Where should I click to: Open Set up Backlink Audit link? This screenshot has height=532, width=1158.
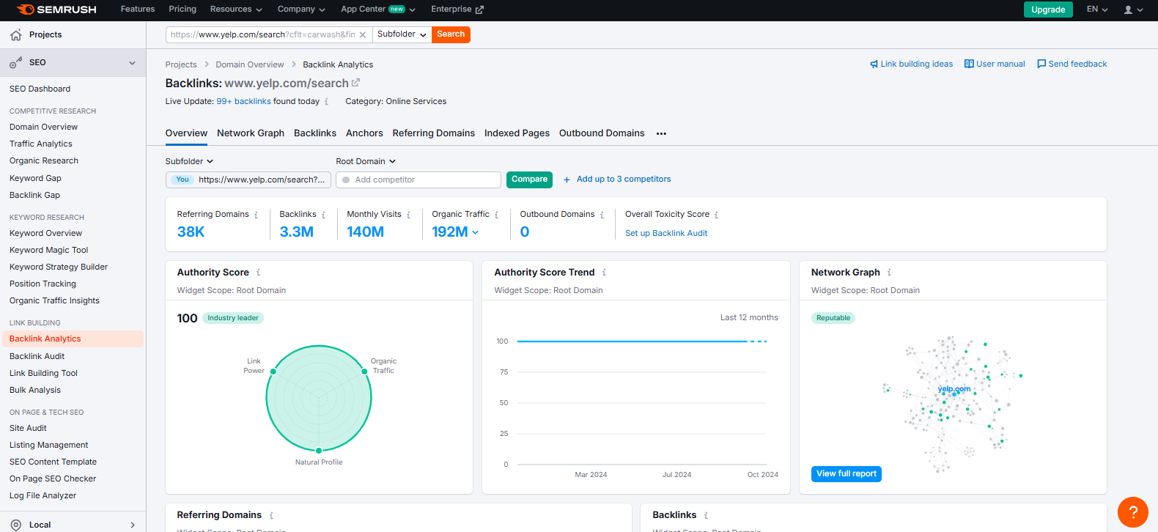pyautogui.click(x=666, y=234)
